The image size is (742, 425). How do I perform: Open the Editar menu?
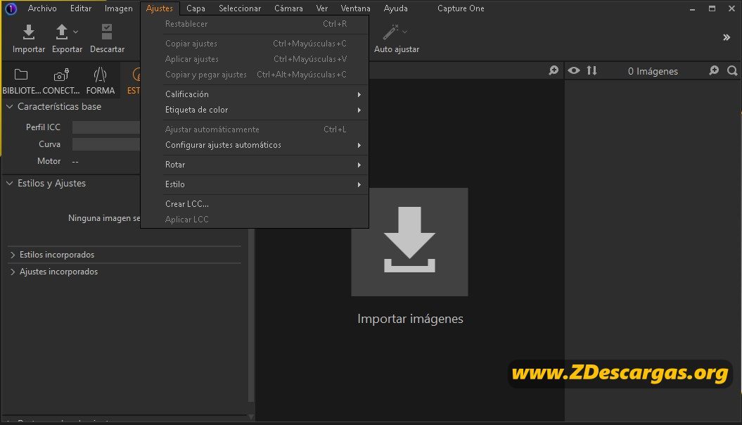coord(81,8)
